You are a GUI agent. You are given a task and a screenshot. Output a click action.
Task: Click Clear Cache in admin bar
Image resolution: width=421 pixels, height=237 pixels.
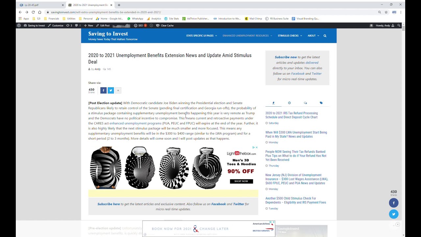coord(165,25)
